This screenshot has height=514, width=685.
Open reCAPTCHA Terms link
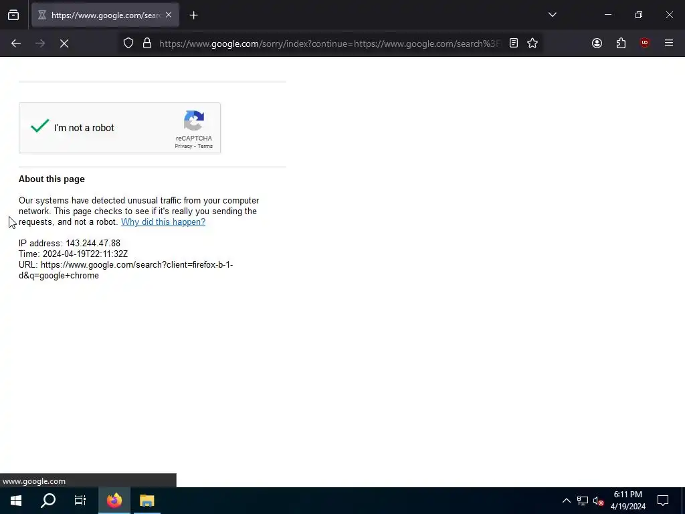205,147
